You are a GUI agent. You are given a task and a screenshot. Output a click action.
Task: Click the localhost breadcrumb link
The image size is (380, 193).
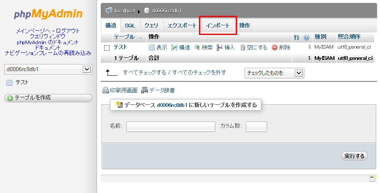(125, 11)
